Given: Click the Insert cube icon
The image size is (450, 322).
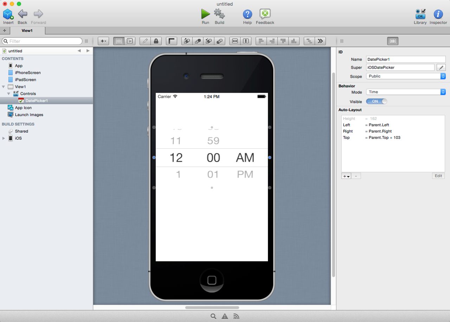Looking at the screenshot, I should [8, 14].
